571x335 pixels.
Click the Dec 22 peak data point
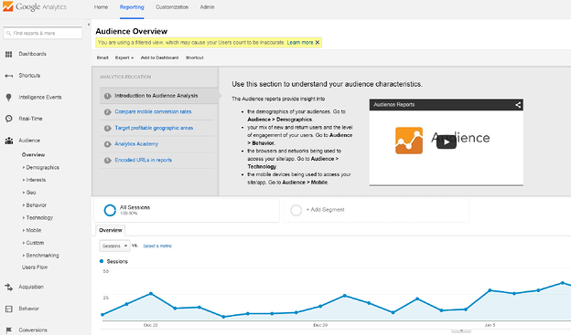point(151,294)
